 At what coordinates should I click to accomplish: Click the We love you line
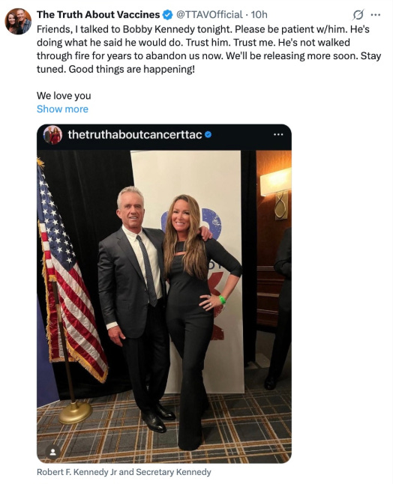[x=64, y=96]
